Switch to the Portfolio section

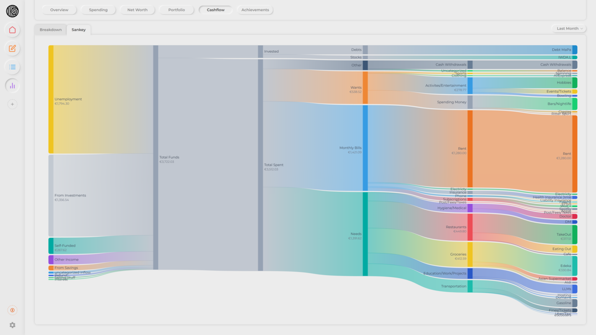(176, 10)
